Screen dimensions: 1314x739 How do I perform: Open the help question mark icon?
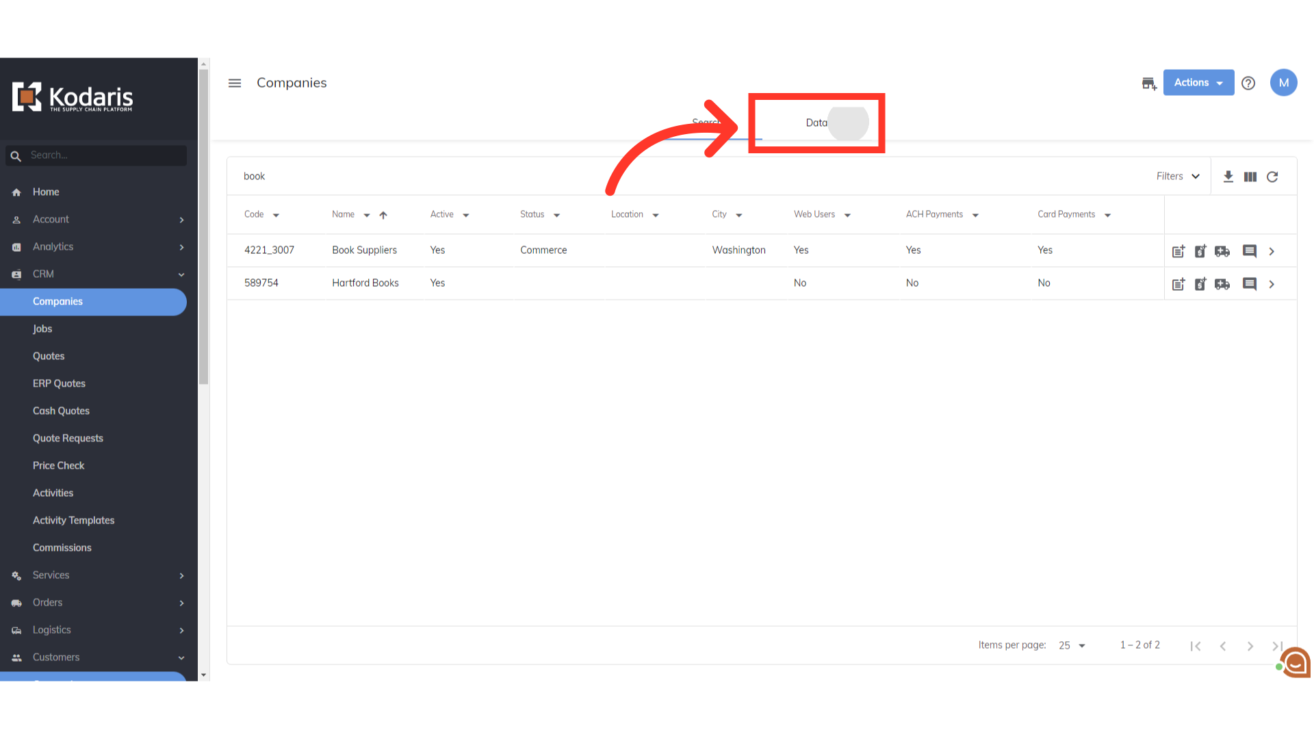[1248, 83]
